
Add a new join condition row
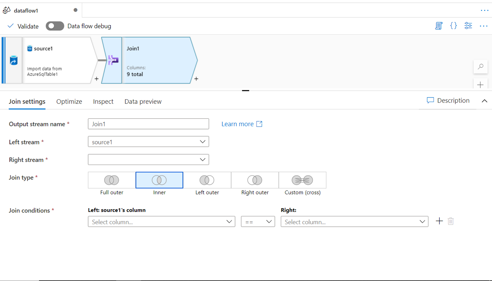tap(439, 221)
